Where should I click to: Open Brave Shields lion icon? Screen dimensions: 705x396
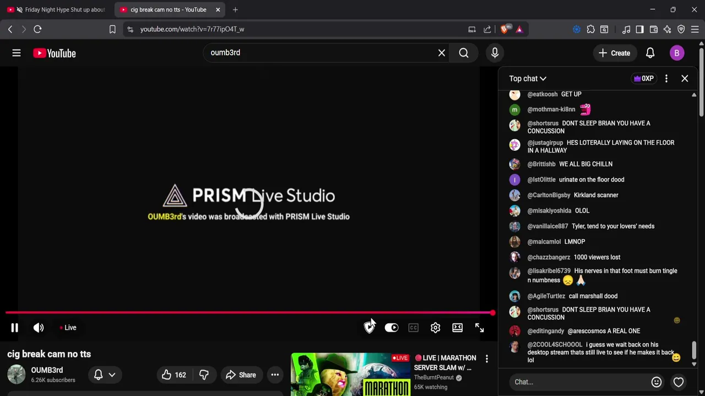pos(505,29)
